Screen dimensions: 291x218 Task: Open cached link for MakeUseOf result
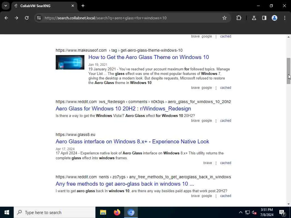point(225,88)
